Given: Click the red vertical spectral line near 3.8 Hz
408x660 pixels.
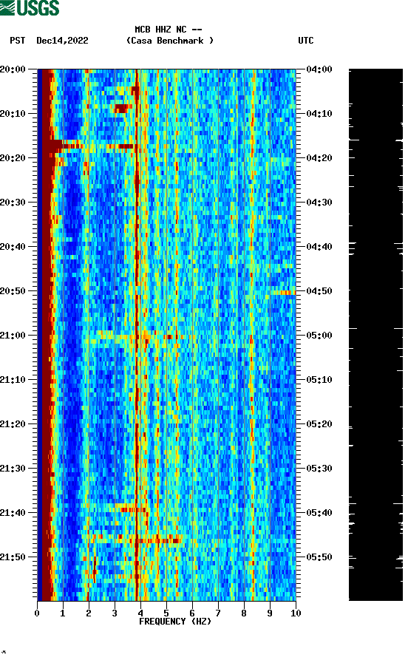Looking at the screenshot, I should click(137, 335).
